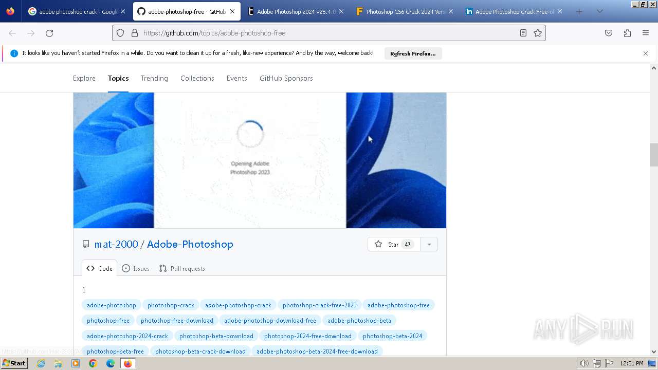Close the Photoshop CS6 Crack tab
This screenshot has width=658, height=370.
pyautogui.click(x=451, y=11)
